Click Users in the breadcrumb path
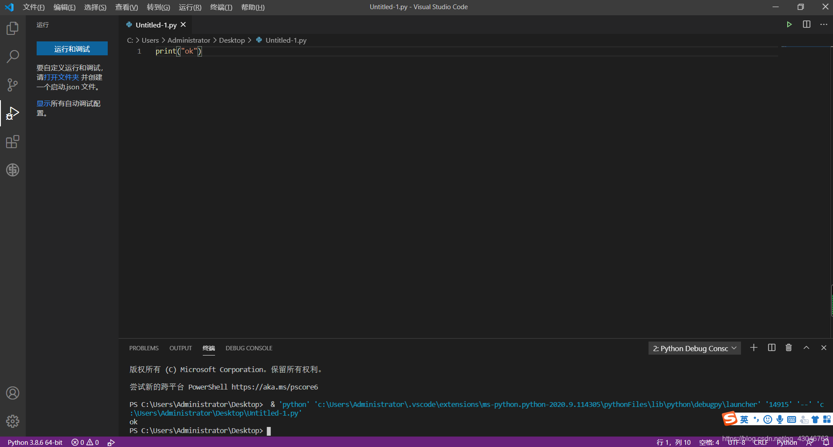 (x=150, y=40)
